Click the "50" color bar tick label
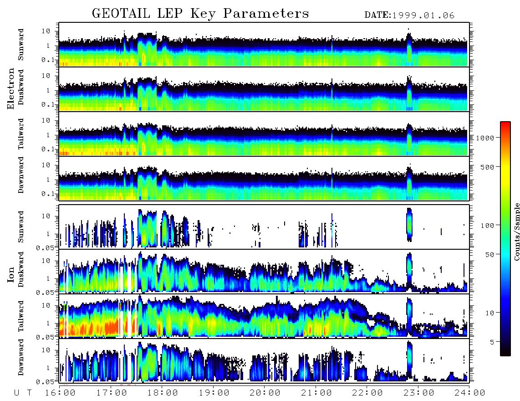The image size is (520, 401). point(489,255)
